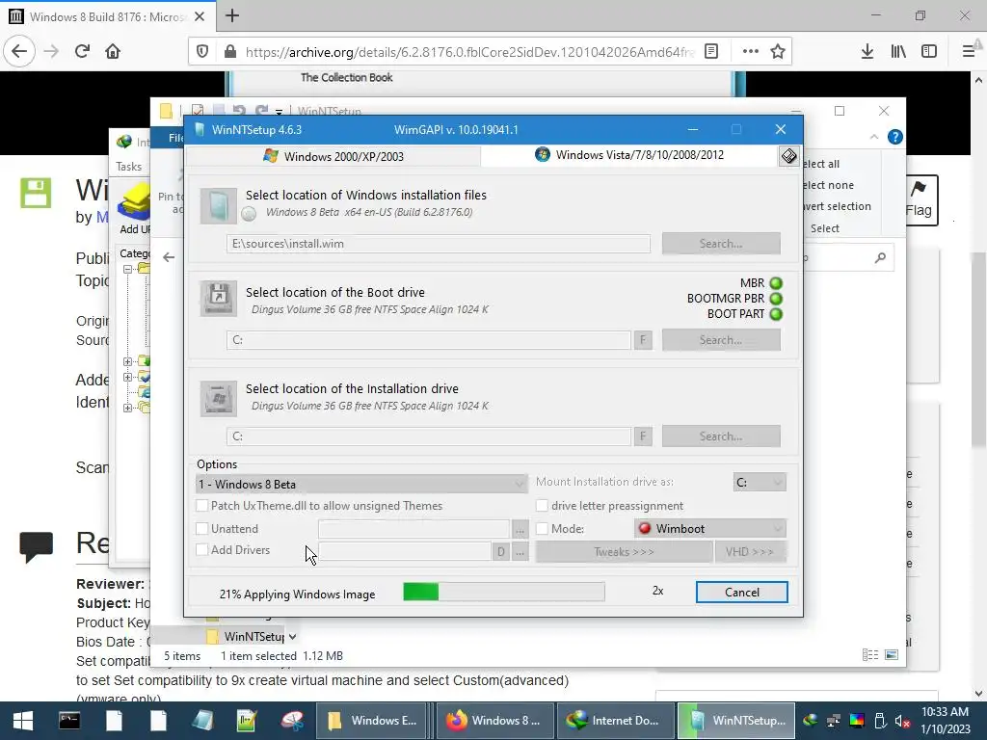This screenshot has height=740, width=987.
Task: Click the disc icon beside Windows 8 Beta description
Action: 250,214
